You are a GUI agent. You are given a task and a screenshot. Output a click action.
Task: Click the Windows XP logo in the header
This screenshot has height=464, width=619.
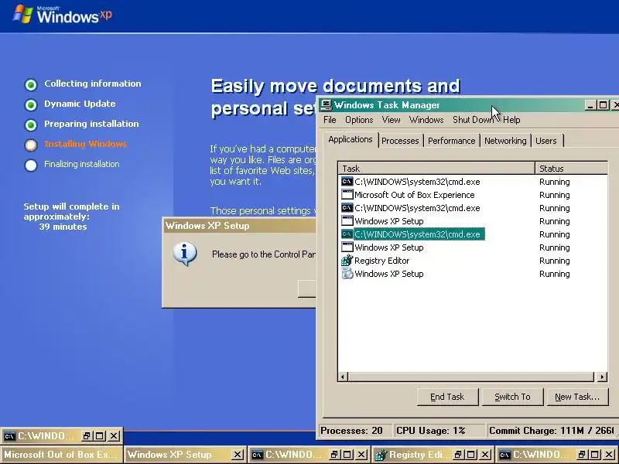click(63, 15)
